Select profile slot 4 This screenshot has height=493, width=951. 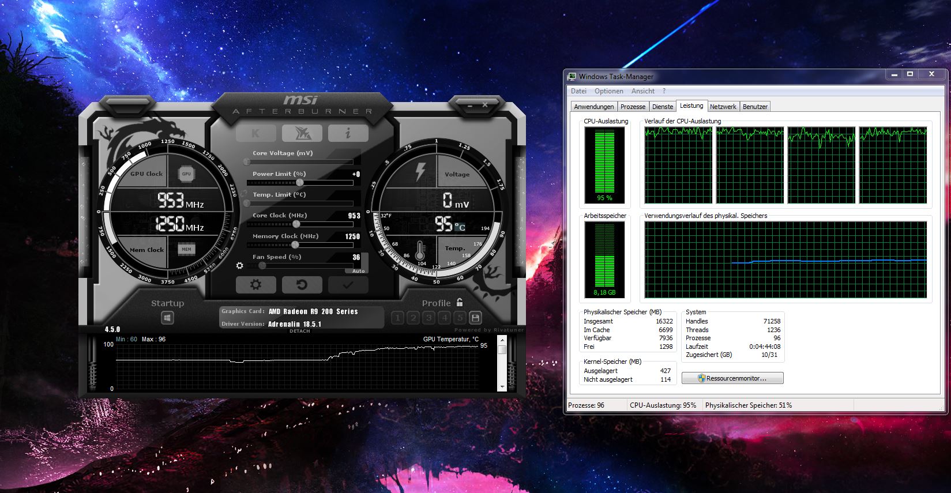(x=444, y=318)
